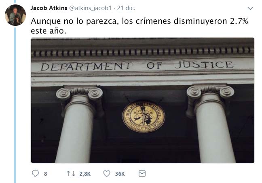
Task: Click the gold seal in the photo
Action: [144, 116]
